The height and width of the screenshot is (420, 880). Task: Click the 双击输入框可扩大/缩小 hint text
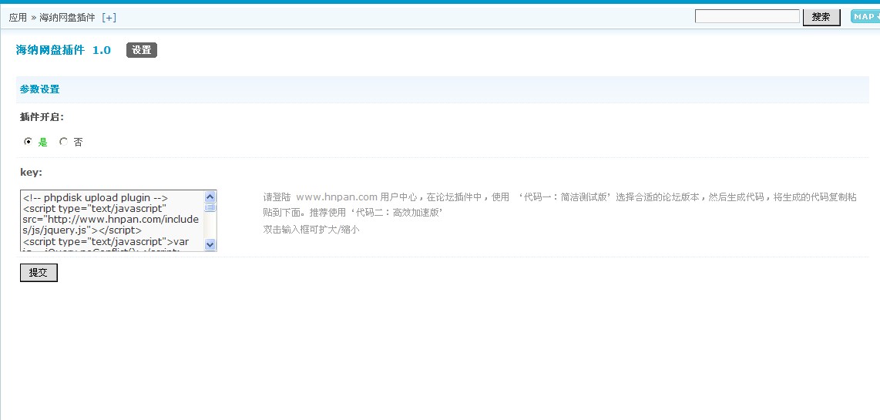311,229
